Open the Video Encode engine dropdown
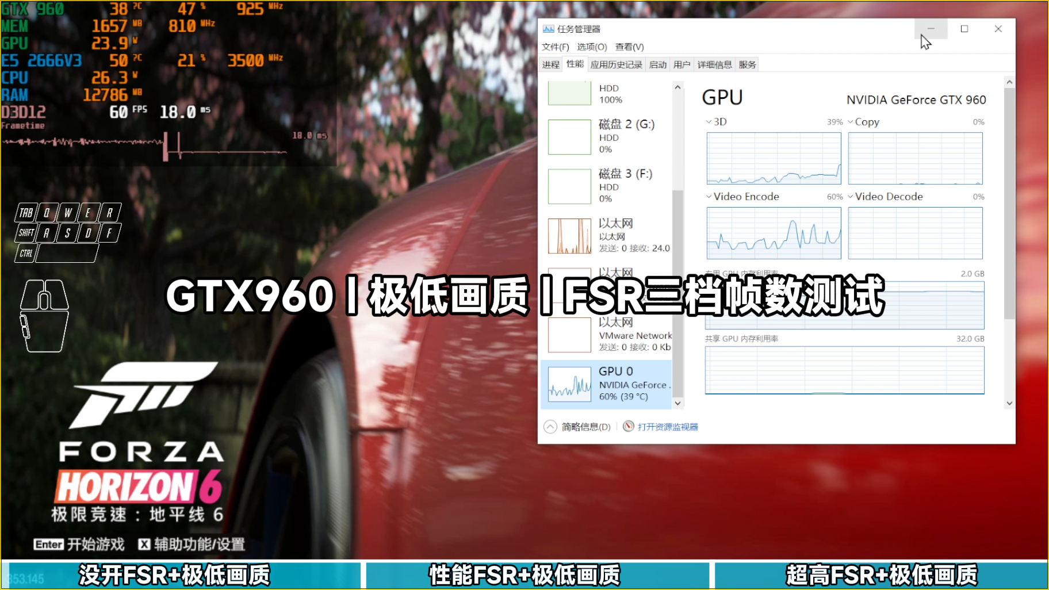This screenshot has height=590, width=1049. 742,197
